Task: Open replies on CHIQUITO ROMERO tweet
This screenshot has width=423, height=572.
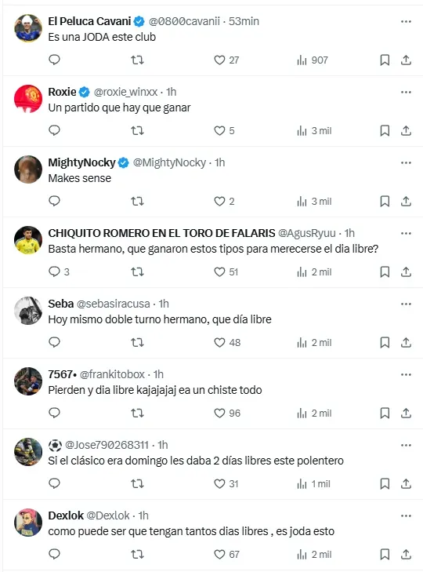Action: tap(59, 271)
